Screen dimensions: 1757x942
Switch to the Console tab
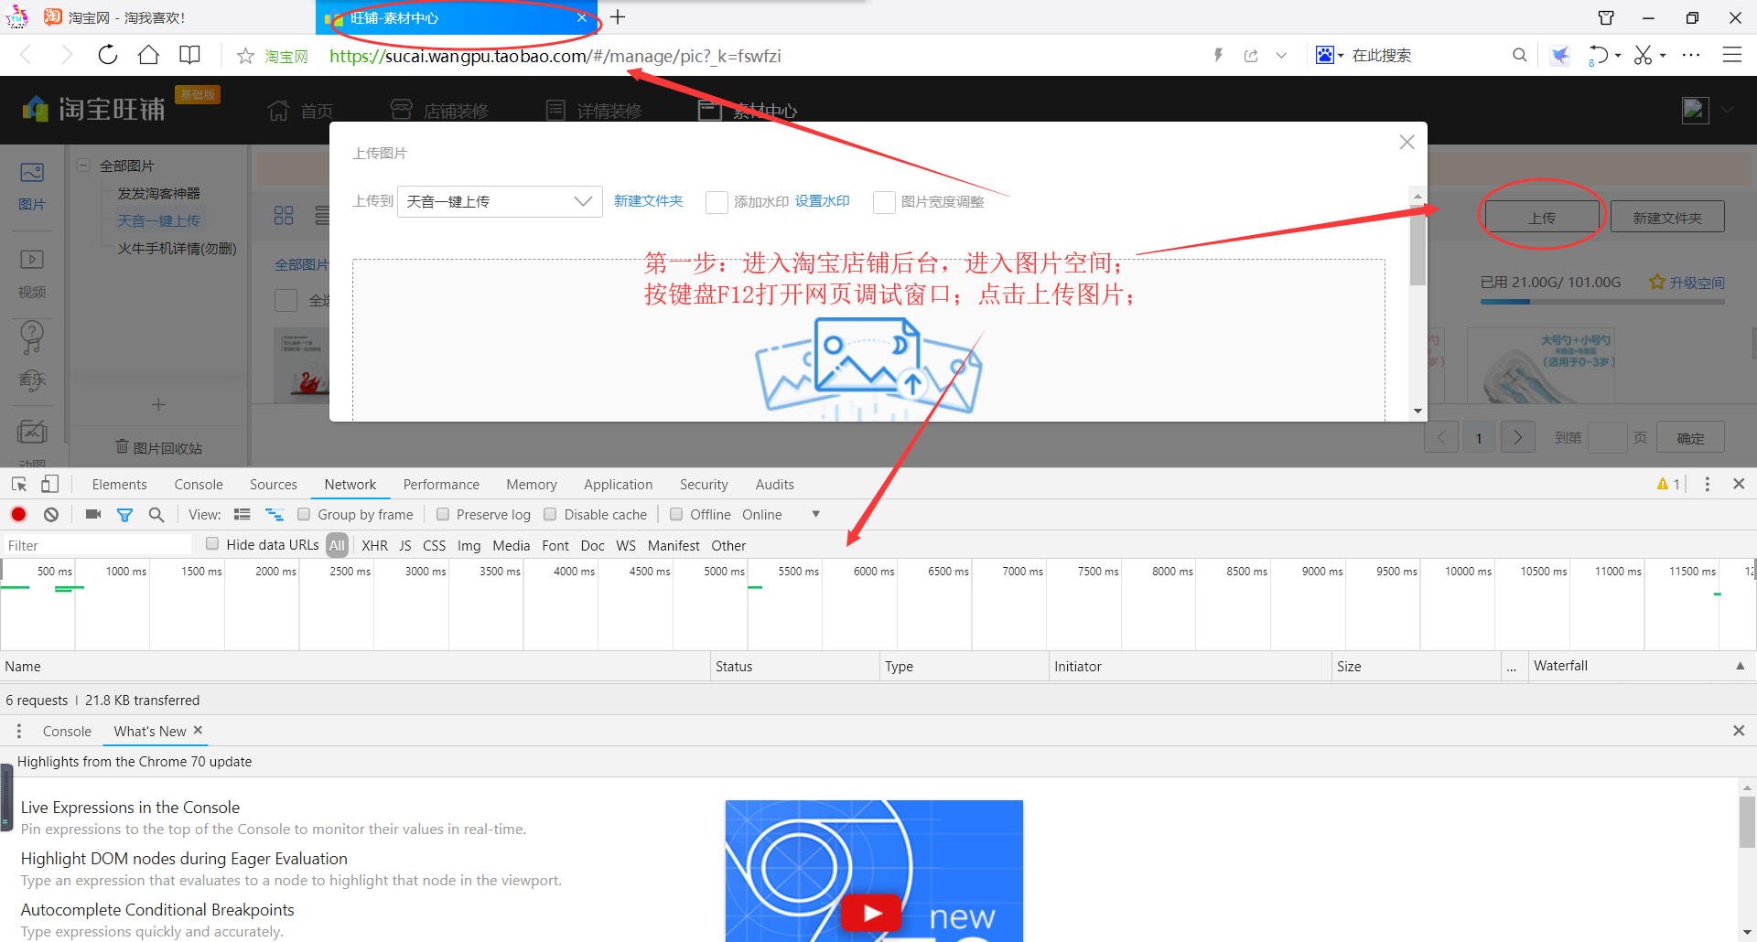(199, 485)
